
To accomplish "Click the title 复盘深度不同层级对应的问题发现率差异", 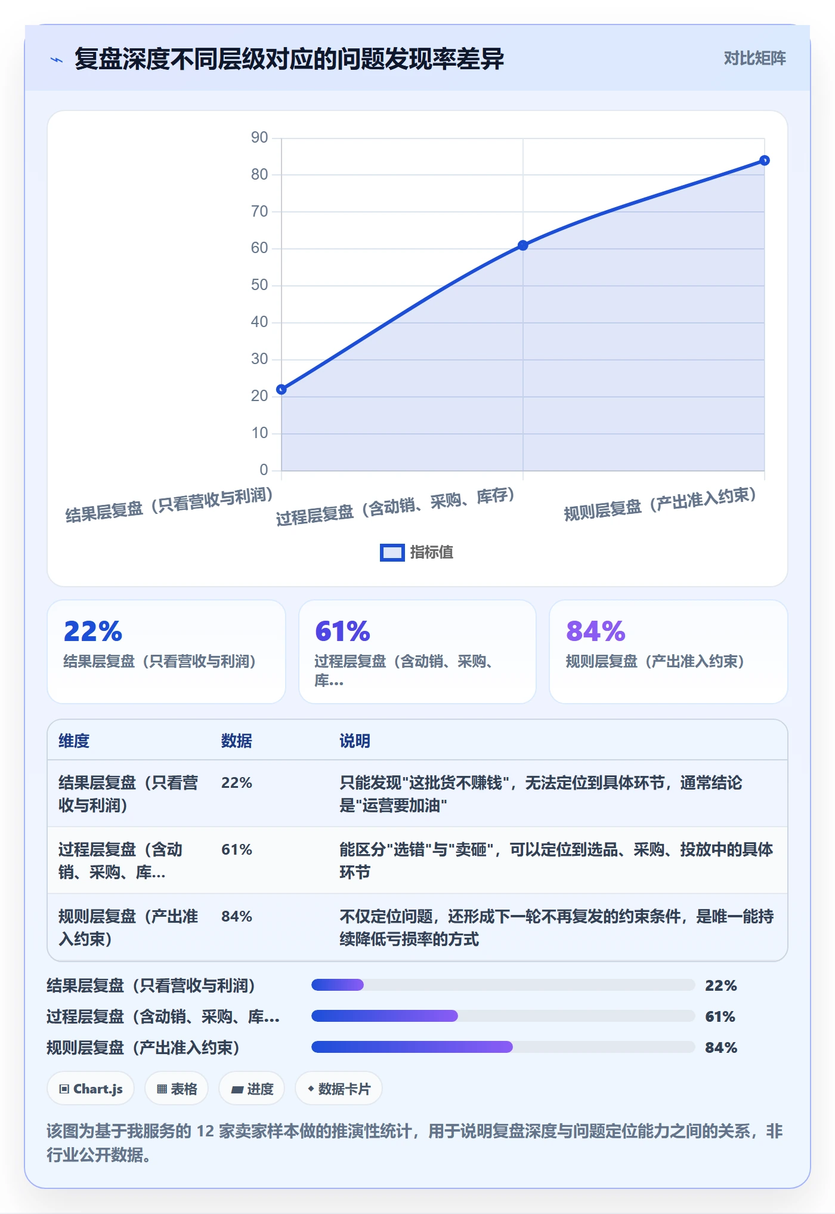I will click(x=289, y=59).
